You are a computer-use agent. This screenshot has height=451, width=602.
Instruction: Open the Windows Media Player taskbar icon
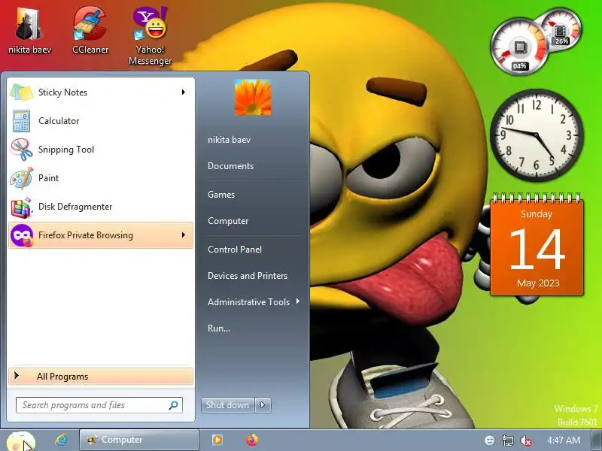coord(217,440)
